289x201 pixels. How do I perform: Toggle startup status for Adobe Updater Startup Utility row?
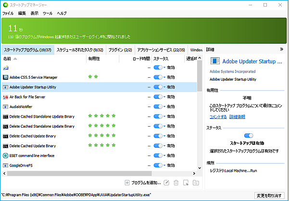pos(158,87)
